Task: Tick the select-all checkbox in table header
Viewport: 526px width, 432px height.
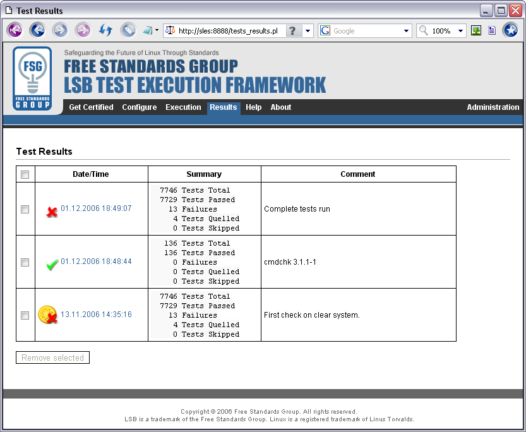Action: tap(25, 174)
